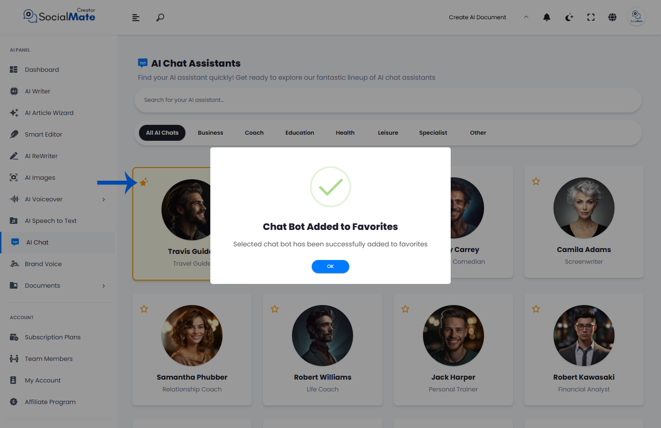Select the Business category tab
661x428 pixels.
click(210, 133)
